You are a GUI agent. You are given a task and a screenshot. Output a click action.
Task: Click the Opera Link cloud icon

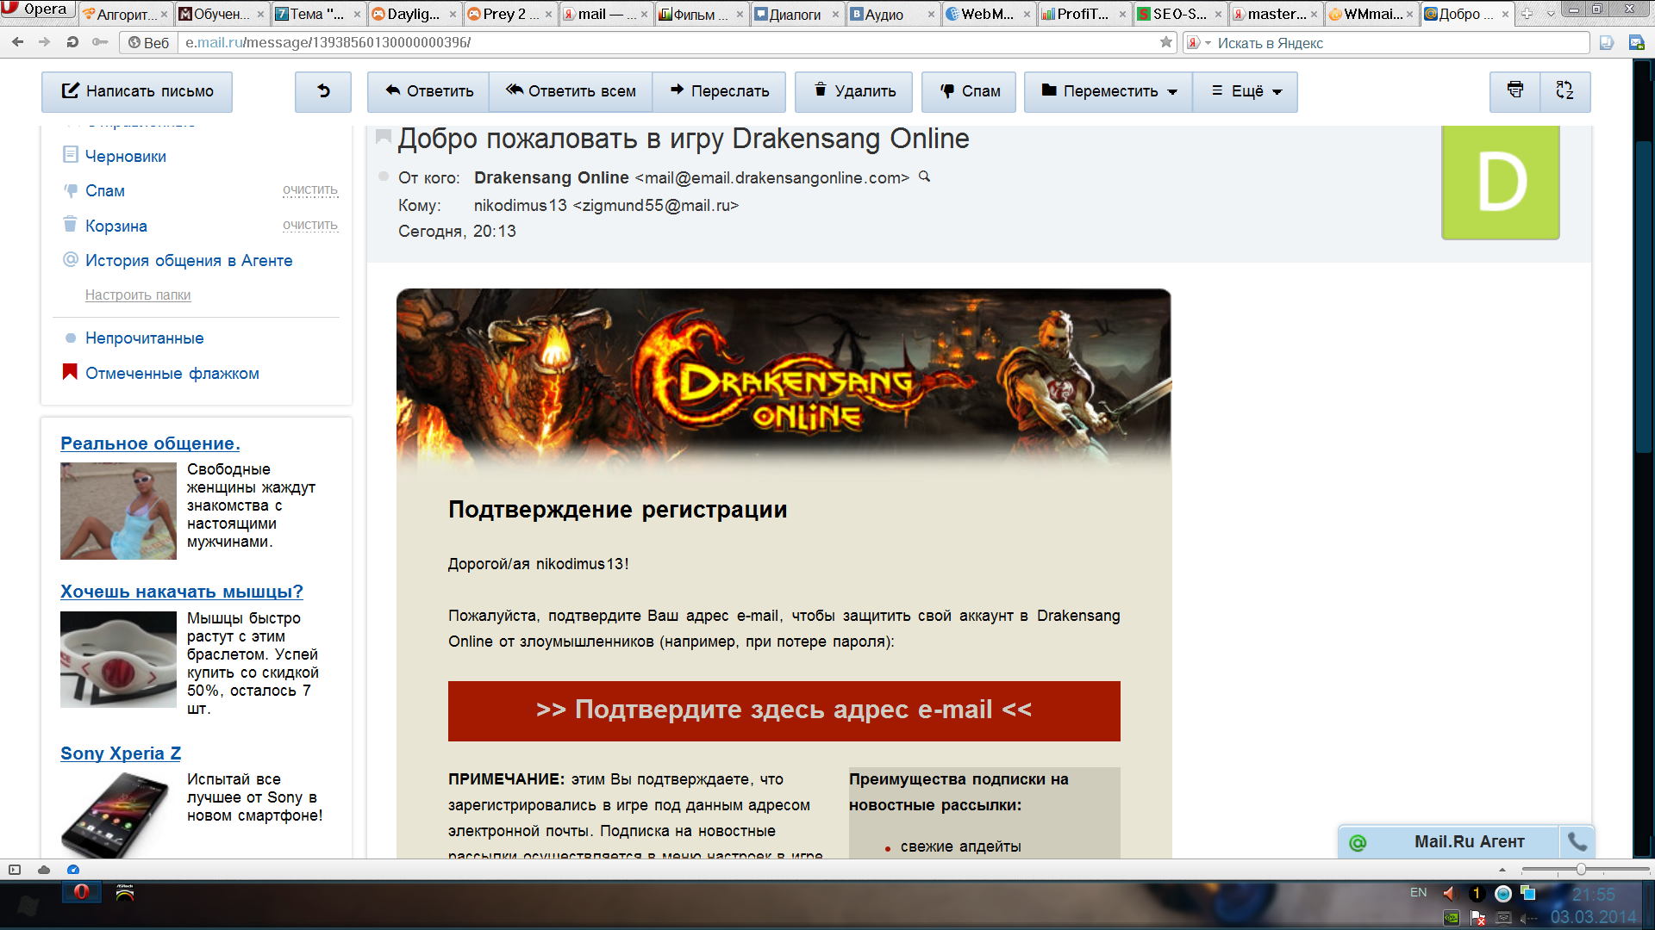click(x=44, y=870)
